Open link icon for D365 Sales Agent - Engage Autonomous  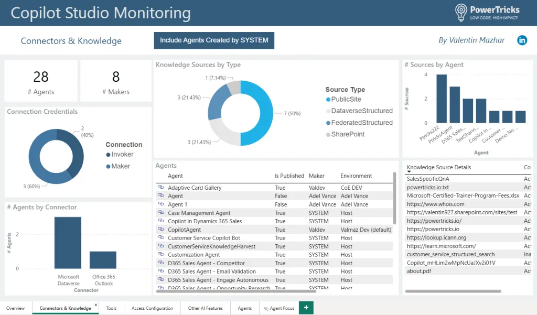click(160, 280)
